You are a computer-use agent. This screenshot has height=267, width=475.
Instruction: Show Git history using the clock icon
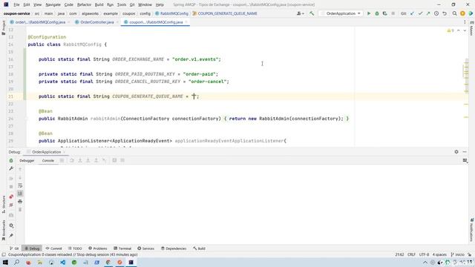[x=436, y=13]
